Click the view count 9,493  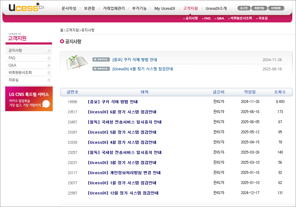click(x=280, y=102)
